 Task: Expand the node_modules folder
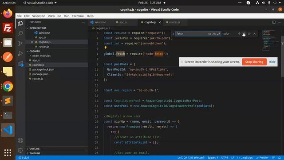point(41,56)
